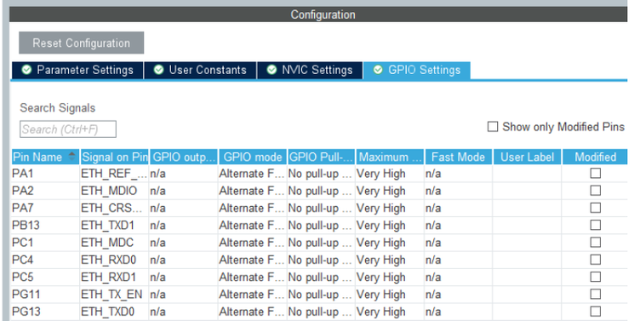Toggle the Modified checkbox for PA1
634x321 pixels.
point(595,173)
